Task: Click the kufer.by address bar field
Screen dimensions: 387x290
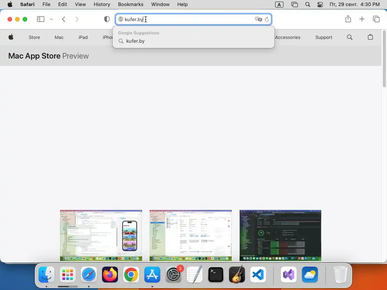Action: pos(193,19)
